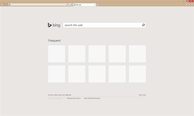Click the address bar search magnifier icon

68,5
